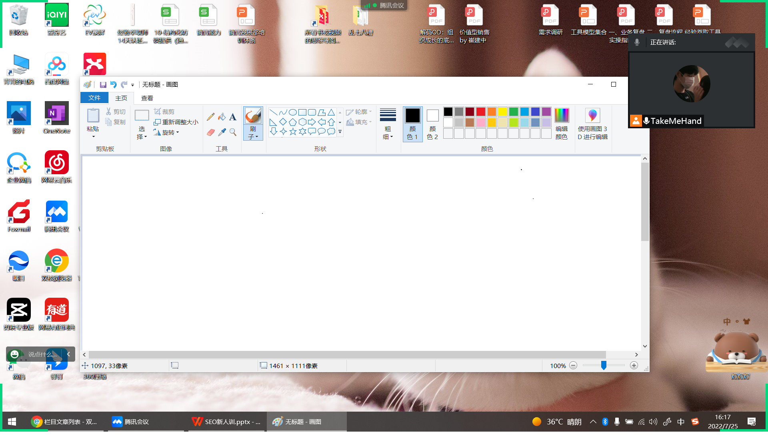768x444 pixels.
Task: Open the 文件 file menu tab
Action: tap(94, 98)
